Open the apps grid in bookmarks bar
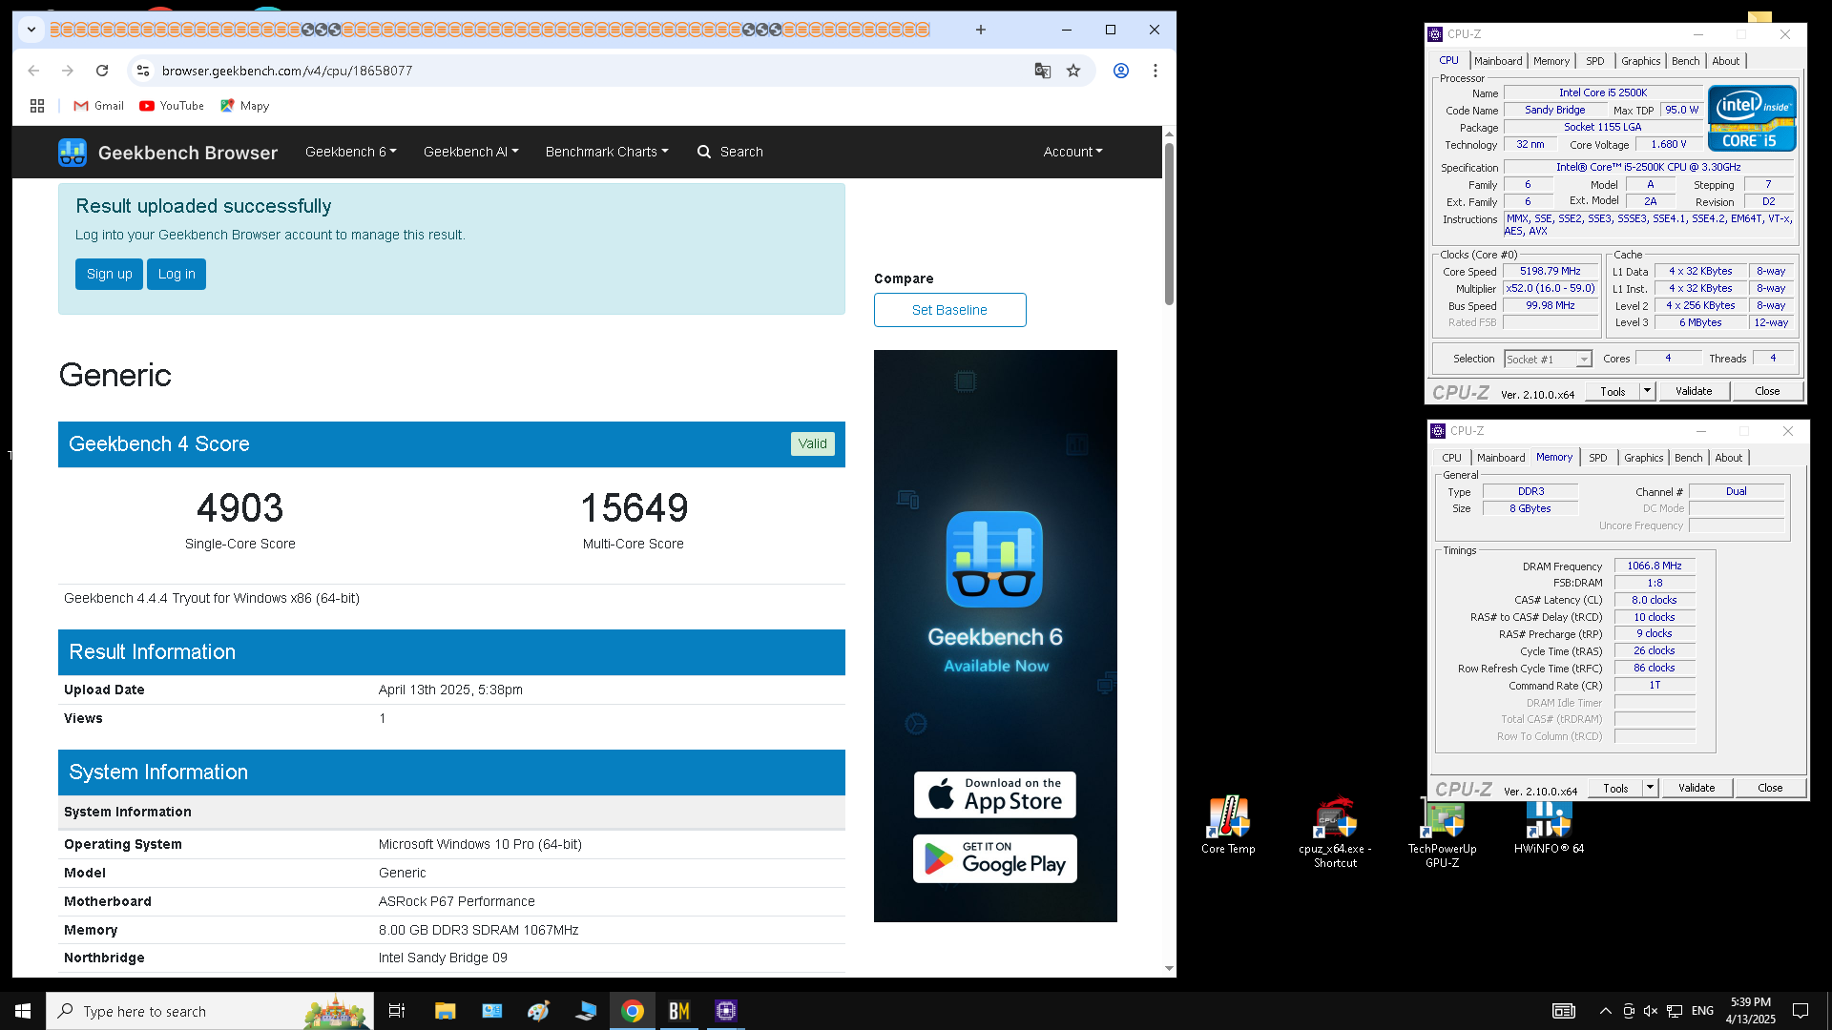The height and width of the screenshot is (1030, 1832). tap(37, 106)
